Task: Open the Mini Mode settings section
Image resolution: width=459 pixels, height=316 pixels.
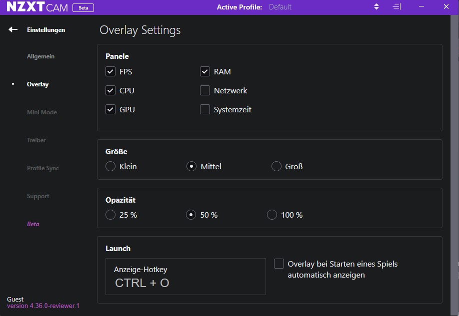Action: coord(42,112)
